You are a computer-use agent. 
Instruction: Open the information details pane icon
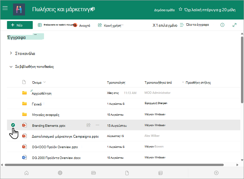point(222,25)
